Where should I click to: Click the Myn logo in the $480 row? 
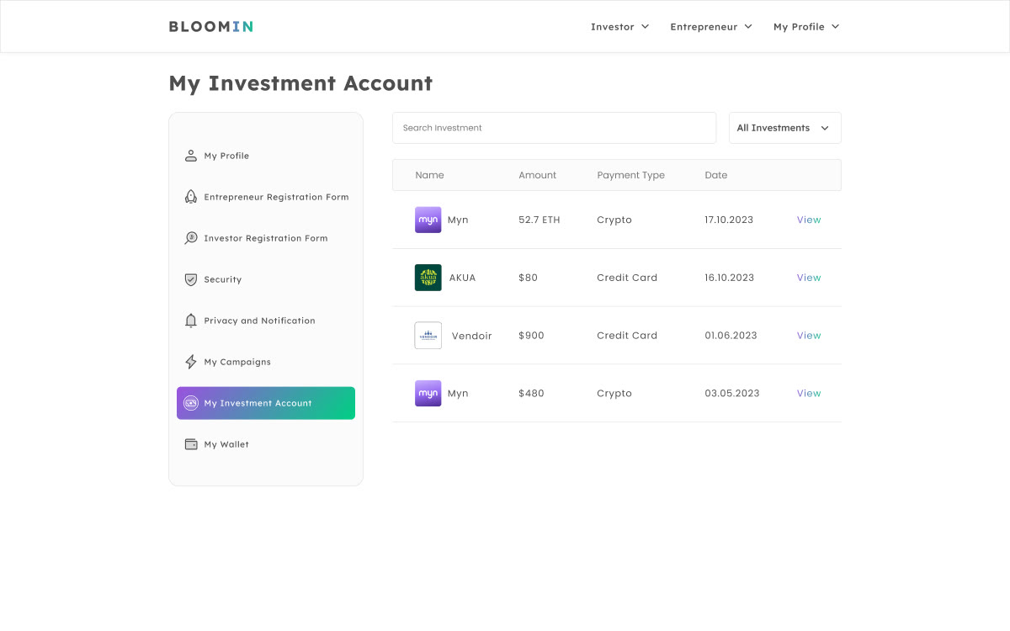point(428,393)
